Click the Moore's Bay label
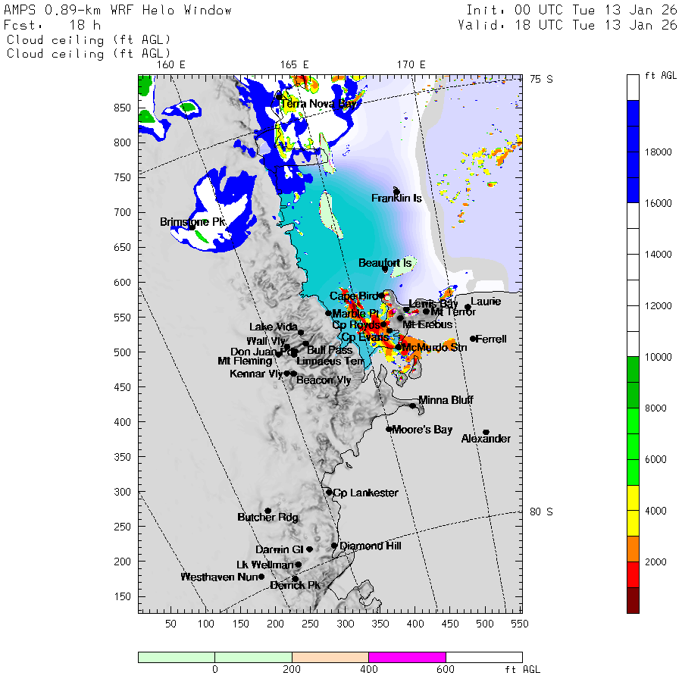The height and width of the screenshot is (682, 682). pos(422,430)
